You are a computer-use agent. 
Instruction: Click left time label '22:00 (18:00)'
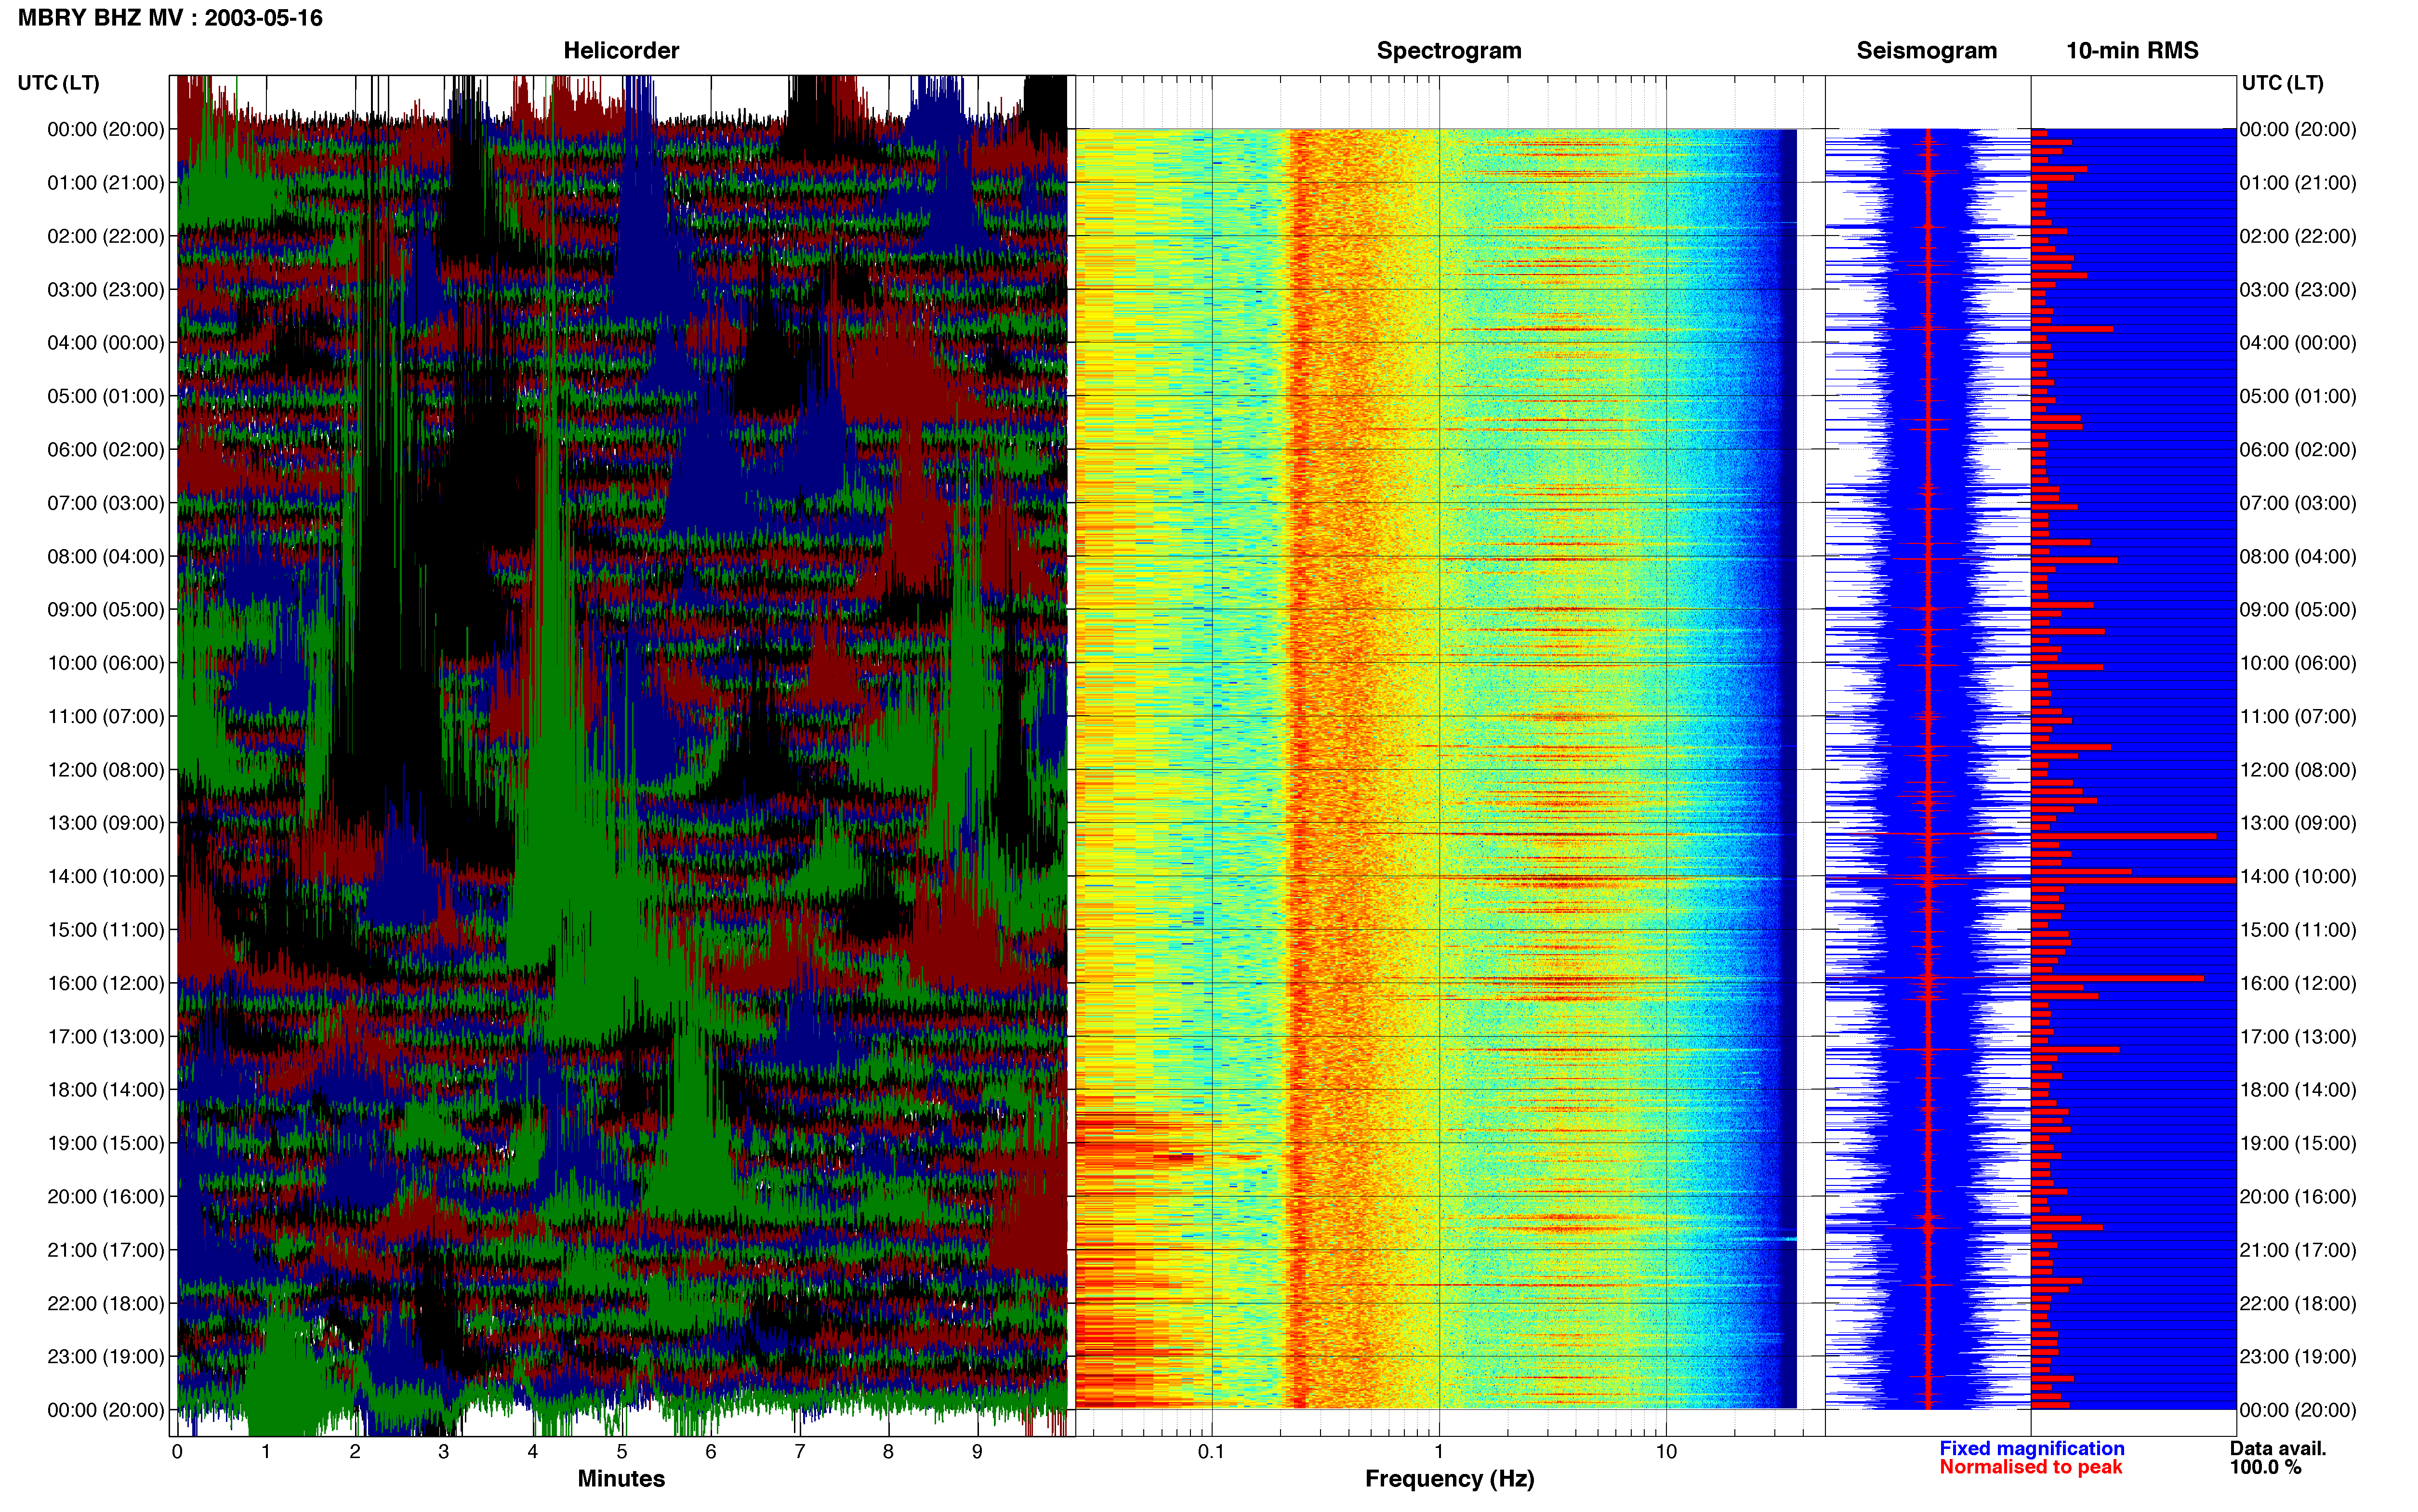(x=106, y=1303)
